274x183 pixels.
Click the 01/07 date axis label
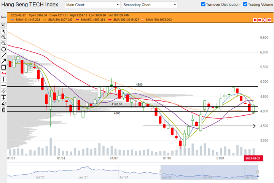(x=114, y=158)
